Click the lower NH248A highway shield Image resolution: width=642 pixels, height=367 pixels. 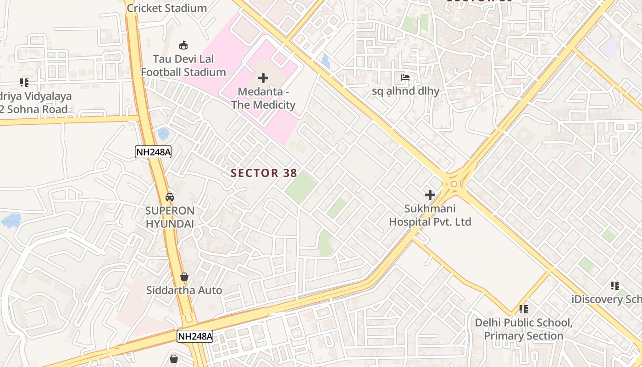pos(195,336)
